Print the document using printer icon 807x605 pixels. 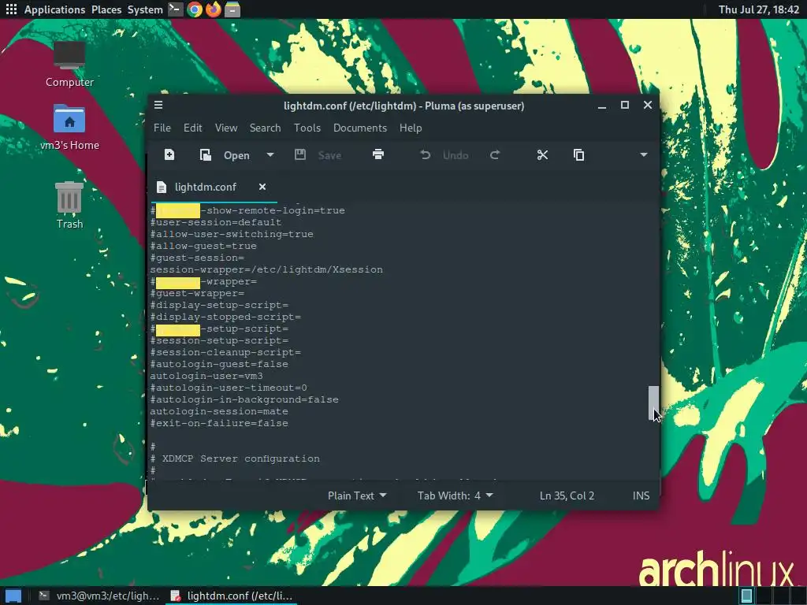pos(378,155)
